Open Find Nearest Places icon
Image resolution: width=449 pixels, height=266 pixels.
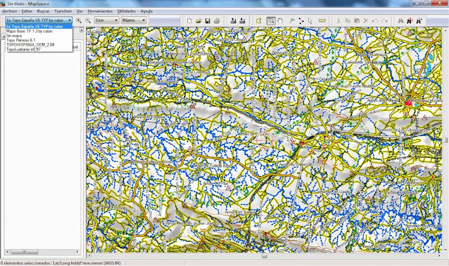[x=410, y=21]
